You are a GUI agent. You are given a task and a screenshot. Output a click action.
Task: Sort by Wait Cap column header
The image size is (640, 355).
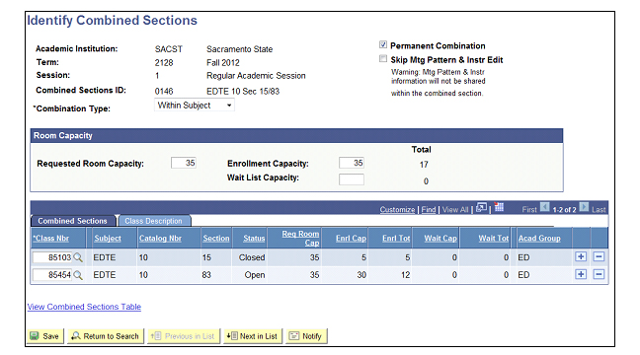click(440, 239)
